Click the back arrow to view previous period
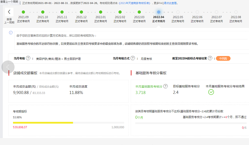 pos(9,12)
